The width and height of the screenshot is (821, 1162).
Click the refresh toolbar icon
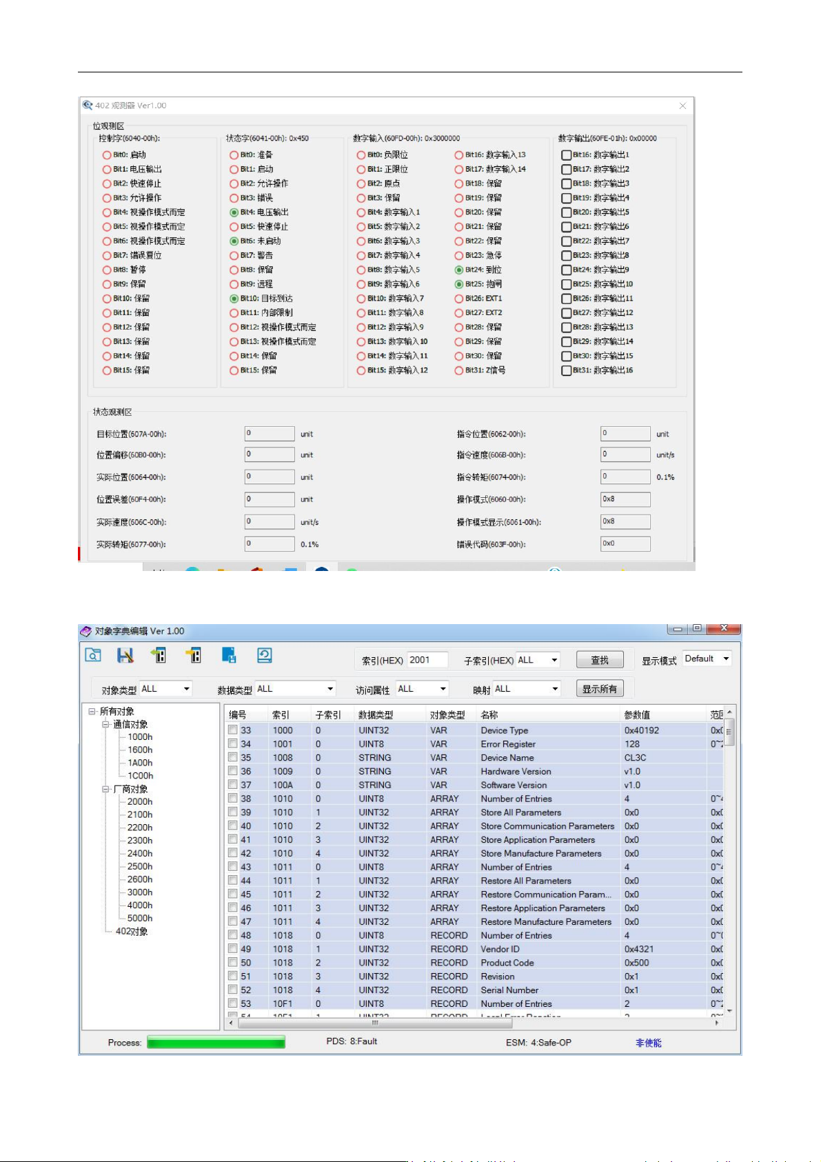pos(265,655)
